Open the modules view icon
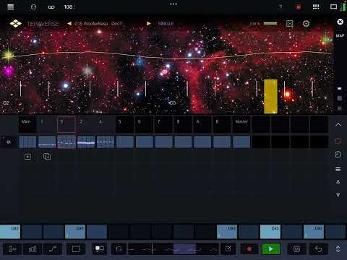Screen dimensions: 347x260 coord(12,249)
